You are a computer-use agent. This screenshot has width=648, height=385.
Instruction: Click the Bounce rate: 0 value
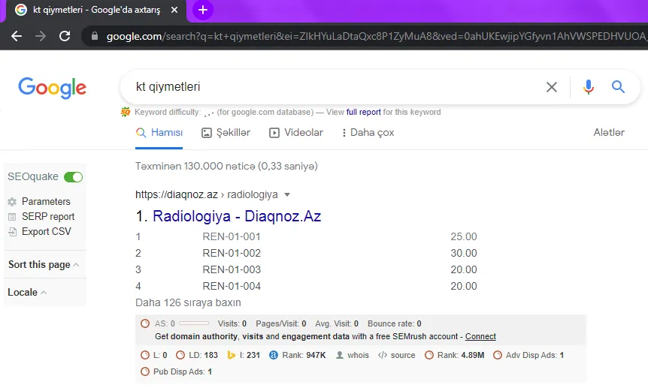click(394, 323)
